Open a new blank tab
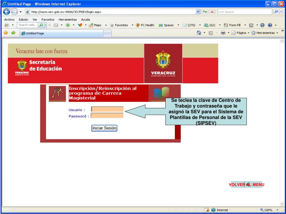The width and height of the screenshot is (286, 214). coord(108,33)
